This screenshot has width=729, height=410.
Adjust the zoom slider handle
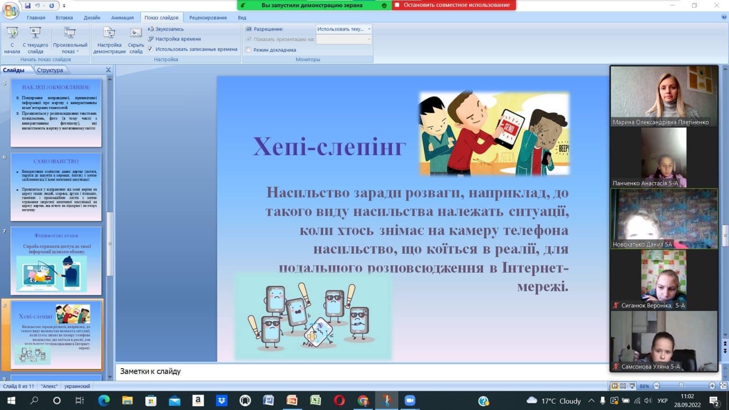click(x=681, y=386)
